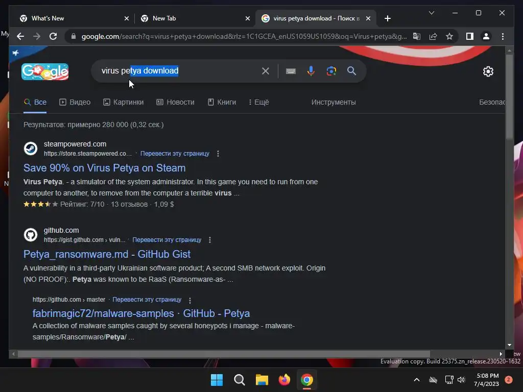Open the translate page icon in address bar
This screenshot has height=392, width=523.
(x=417, y=36)
